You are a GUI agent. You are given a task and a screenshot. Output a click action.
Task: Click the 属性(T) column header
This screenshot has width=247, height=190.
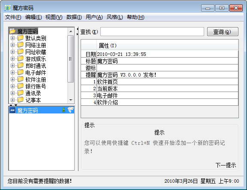point(167,46)
